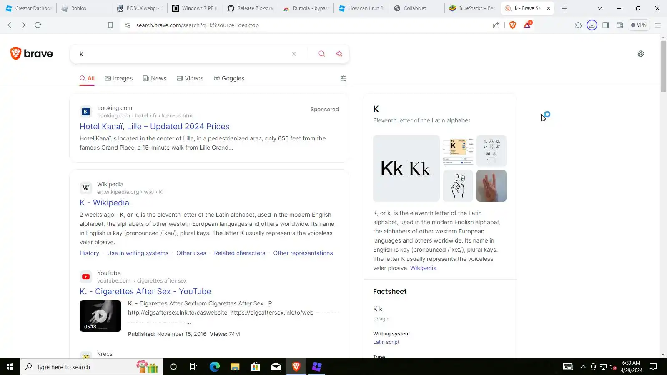Image resolution: width=667 pixels, height=375 pixels.
Task: Switch to the Windows 7 PE tab
Action: (195, 8)
